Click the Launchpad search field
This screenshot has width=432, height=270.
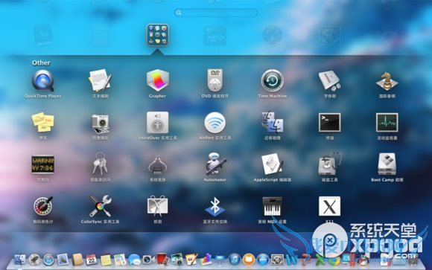click(216, 13)
